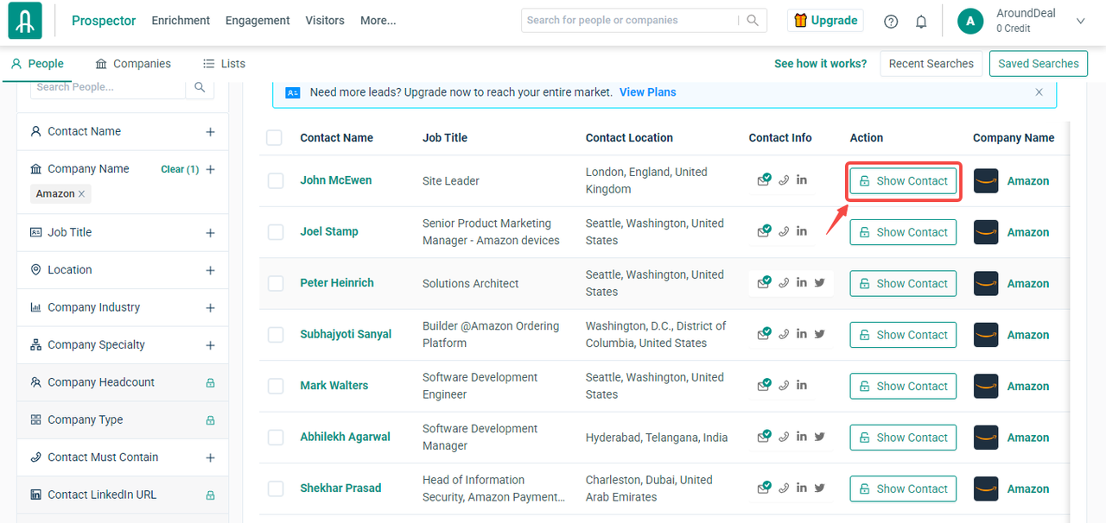Screen dimensions: 1106x523
Task: Open the AroundDeal account dropdown
Action: pyautogui.click(x=1080, y=22)
